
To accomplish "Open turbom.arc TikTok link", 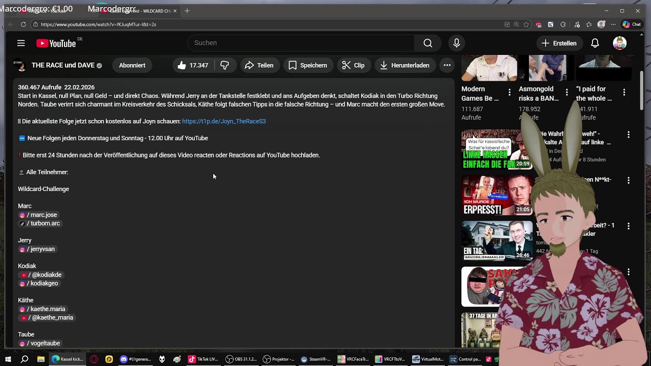I will click(40, 224).
